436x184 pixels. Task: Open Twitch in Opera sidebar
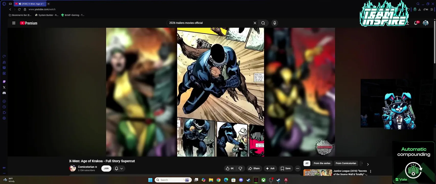pos(4,82)
